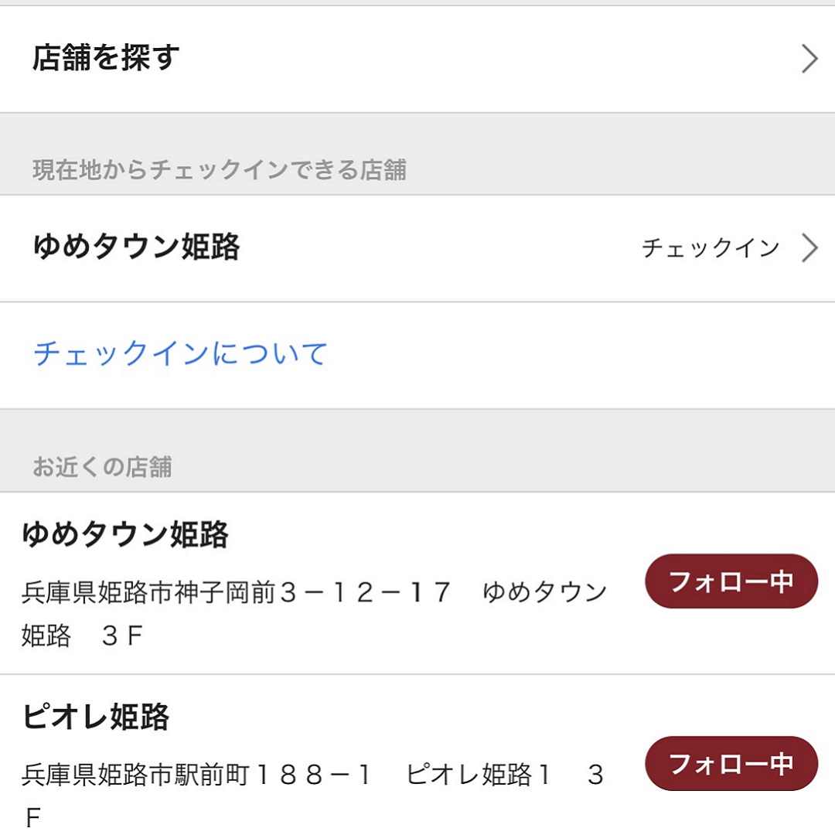Toggle フォロー中 for ゆめタウン姫路 store
Viewport: 835px width, 835px height.
pyautogui.click(x=731, y=581)
